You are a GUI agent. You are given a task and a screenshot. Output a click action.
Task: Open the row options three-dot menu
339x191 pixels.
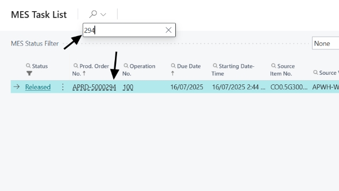63,87
